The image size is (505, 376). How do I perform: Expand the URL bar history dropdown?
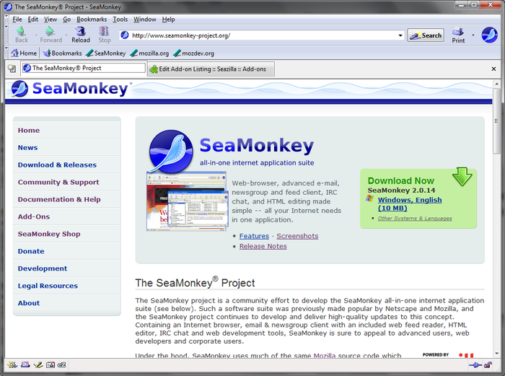click(x=400, y=35)
